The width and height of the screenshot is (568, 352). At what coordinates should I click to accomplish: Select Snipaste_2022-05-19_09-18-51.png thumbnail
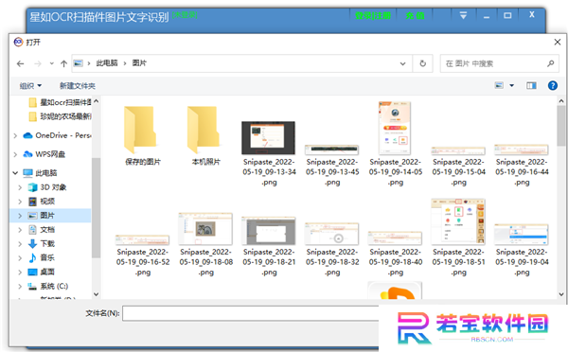click(x=458, y=221)
